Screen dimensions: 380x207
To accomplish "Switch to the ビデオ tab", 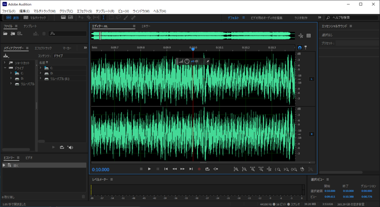I will click(29, 157).
